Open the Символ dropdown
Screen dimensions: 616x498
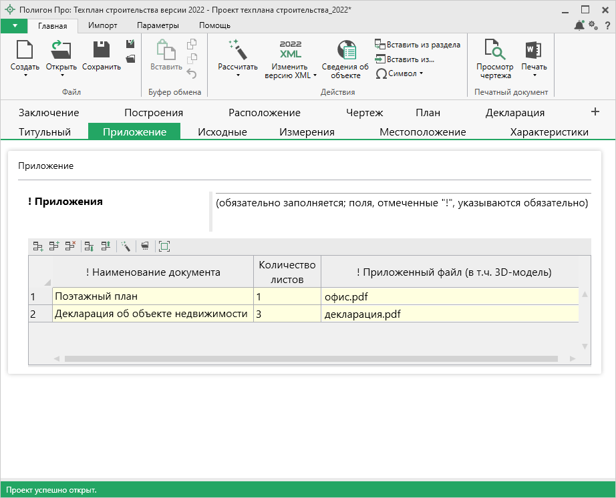(x=400, y=73)
